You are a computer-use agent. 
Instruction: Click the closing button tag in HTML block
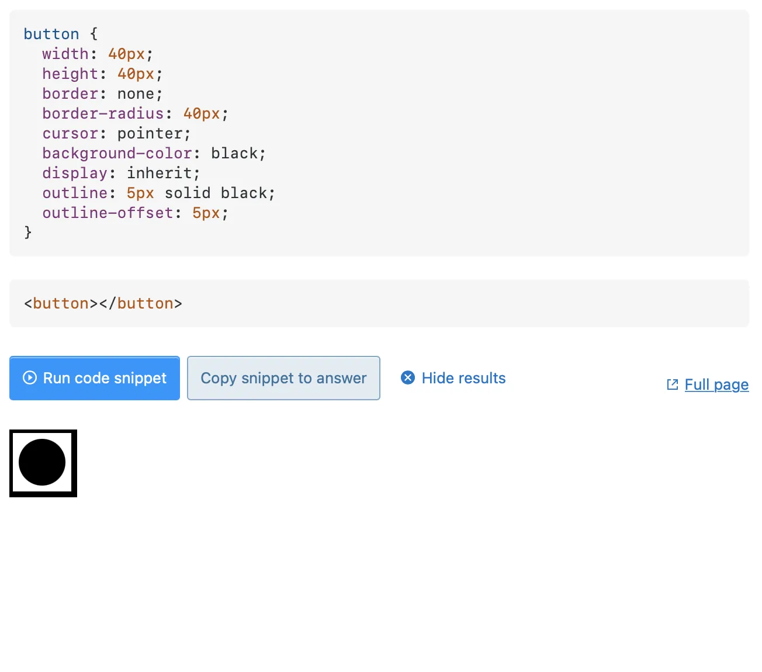click(145, 303)
